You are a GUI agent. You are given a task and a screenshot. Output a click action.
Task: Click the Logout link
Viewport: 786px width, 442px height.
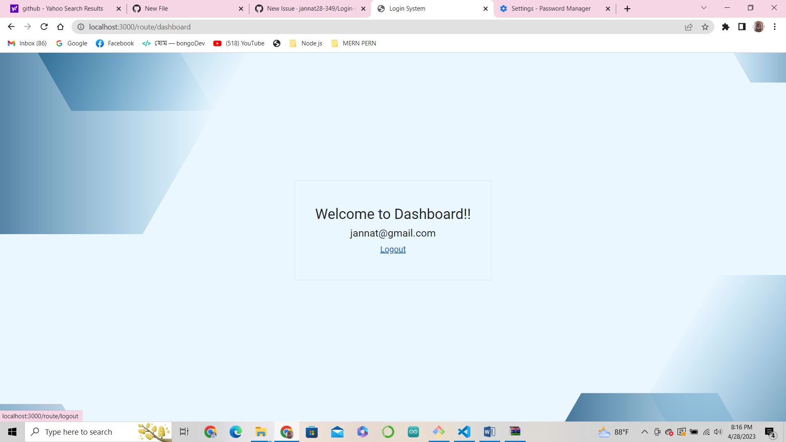pyautogui.click(x=393, y=249)
